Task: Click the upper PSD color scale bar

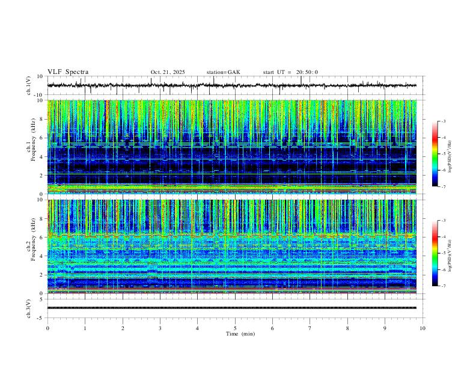Action: pos(435,154)
